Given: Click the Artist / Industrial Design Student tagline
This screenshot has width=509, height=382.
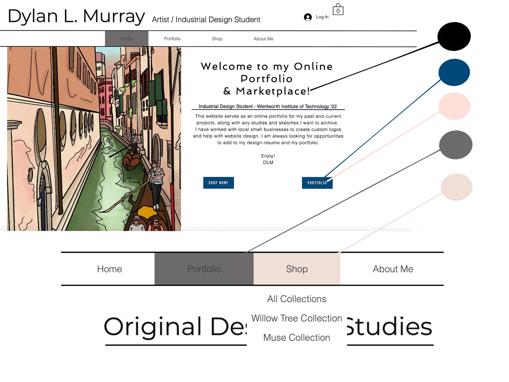Looking at the screenshot, I should click(206, 20).
